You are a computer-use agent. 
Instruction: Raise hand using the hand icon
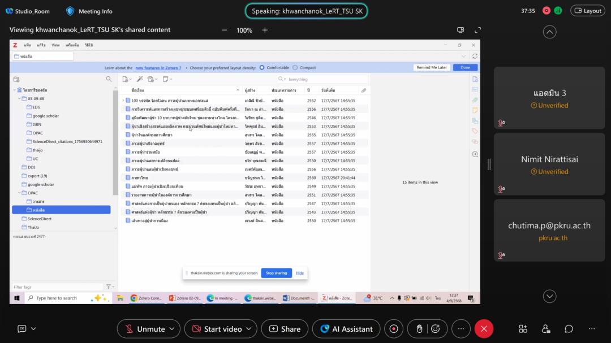pyautogui.click(x=419, y=329)
